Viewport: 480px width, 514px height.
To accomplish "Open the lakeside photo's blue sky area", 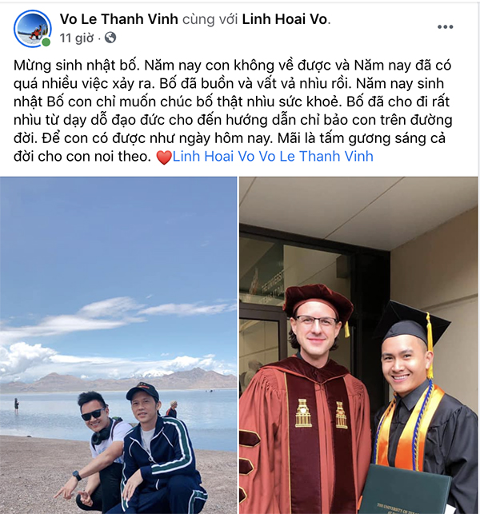I will pyautogui.click(x=118, y=249).
